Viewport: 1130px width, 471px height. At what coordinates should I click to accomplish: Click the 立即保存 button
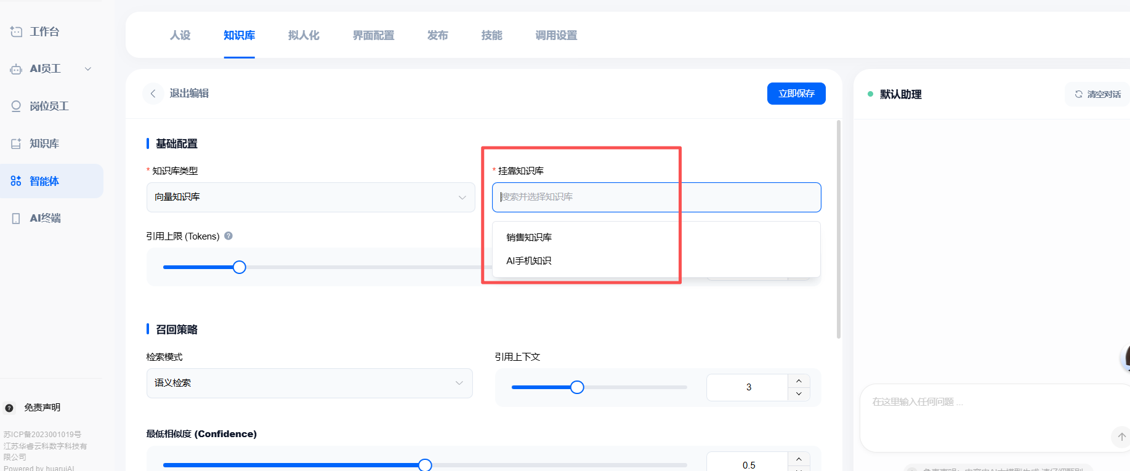click(x=796, y=94)
